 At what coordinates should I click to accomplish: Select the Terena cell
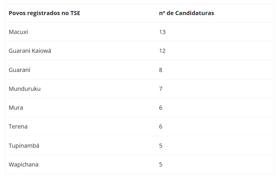tap(18, 127)
